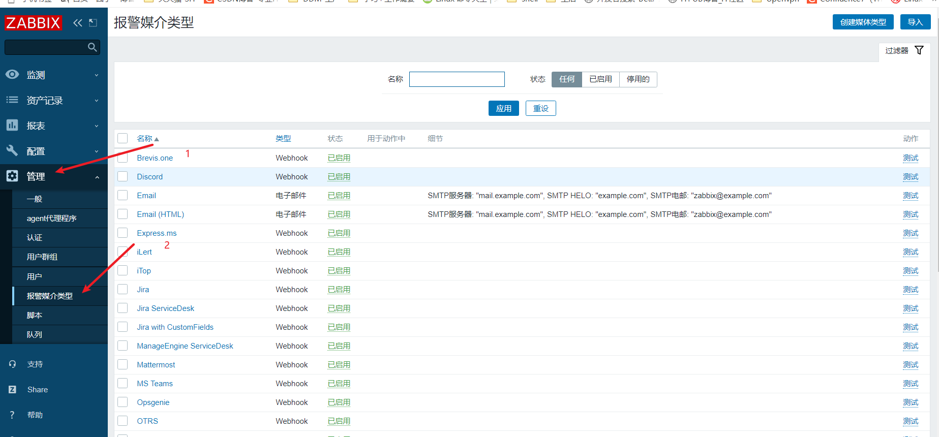Image resolution: width=939 pixels, height=437 pixels.
Task: Expand the 报表 menu chevron
Action: tap(97, 126)
